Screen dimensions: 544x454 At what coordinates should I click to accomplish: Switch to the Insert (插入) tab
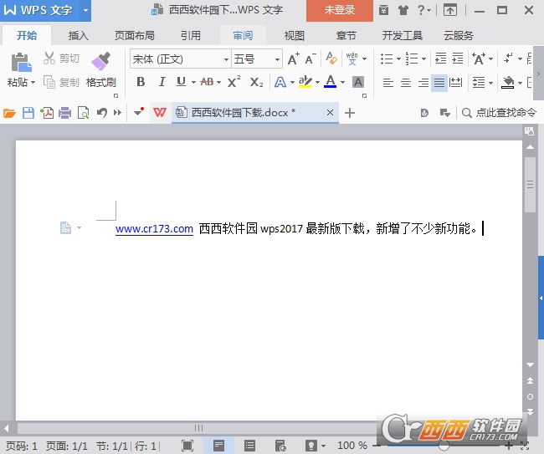(x=79, y=36)
